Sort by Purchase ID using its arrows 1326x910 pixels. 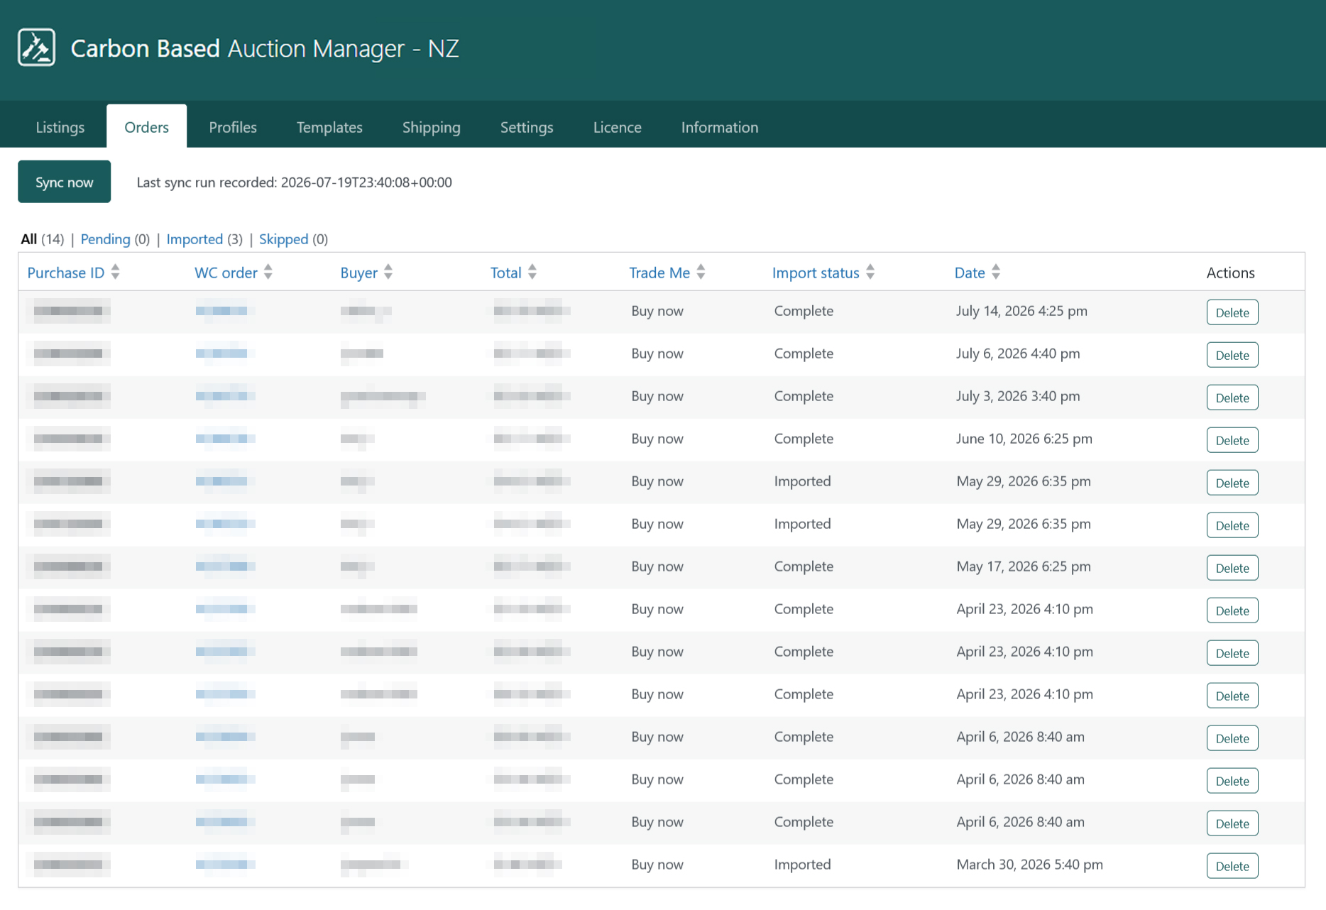pyautogui.click(x=115, y=273)
